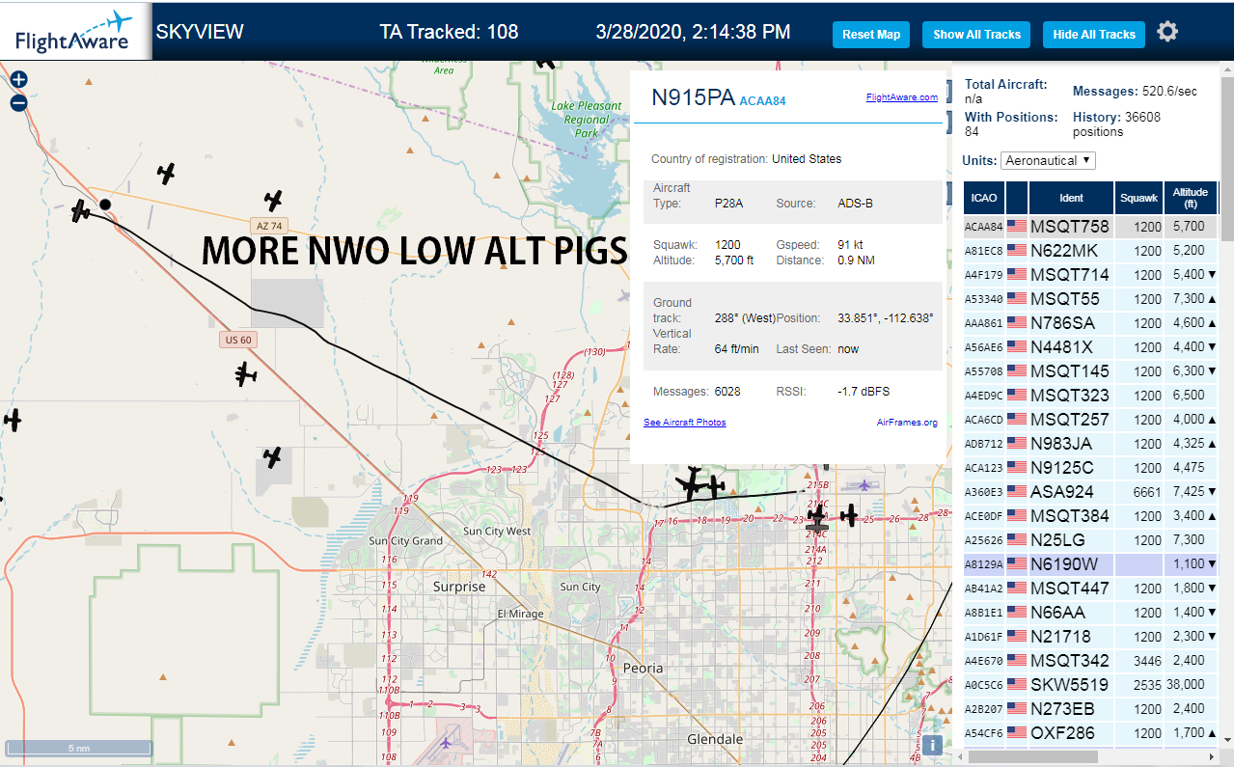Select the N622MK aircraft row
This screenshot has height=767, width=1234.
[1090, 251]
